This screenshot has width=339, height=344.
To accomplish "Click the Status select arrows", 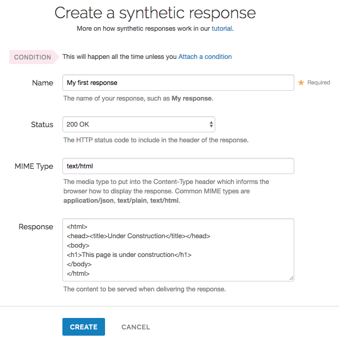I will point(211,125).
